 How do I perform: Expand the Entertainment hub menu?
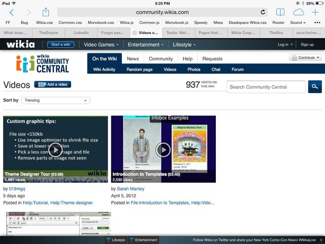point(146,45)
